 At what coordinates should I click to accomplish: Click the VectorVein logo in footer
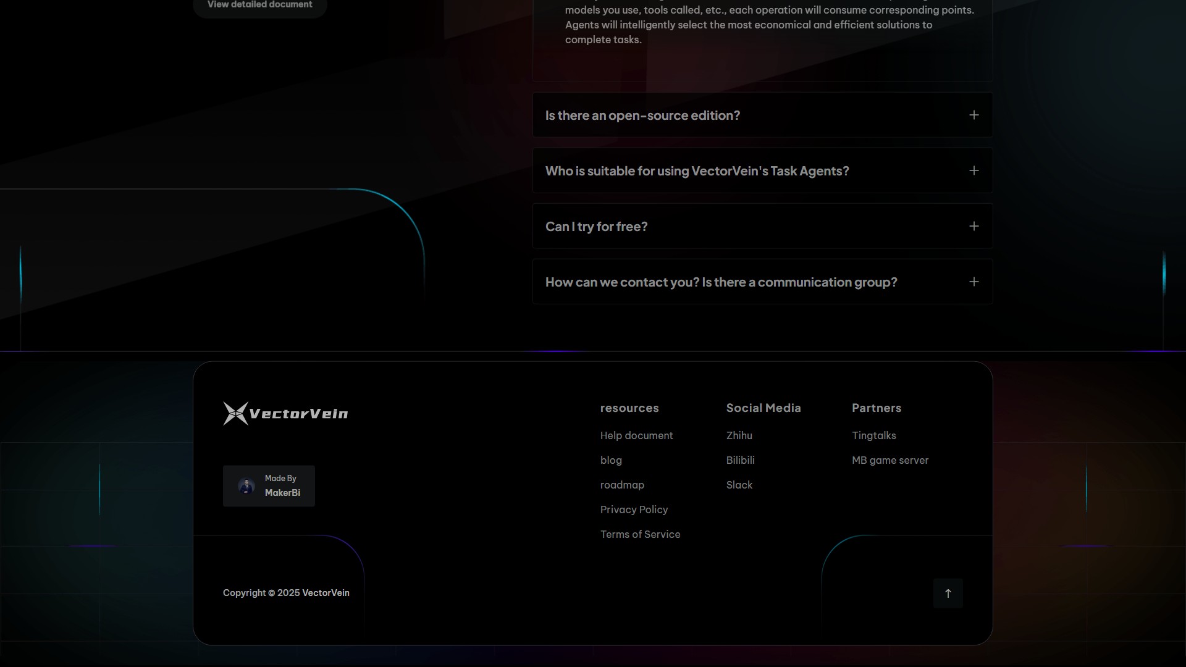285,413
